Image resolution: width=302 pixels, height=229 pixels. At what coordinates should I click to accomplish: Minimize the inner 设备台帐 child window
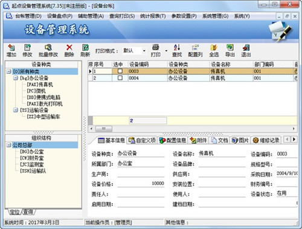click(279, 16)
